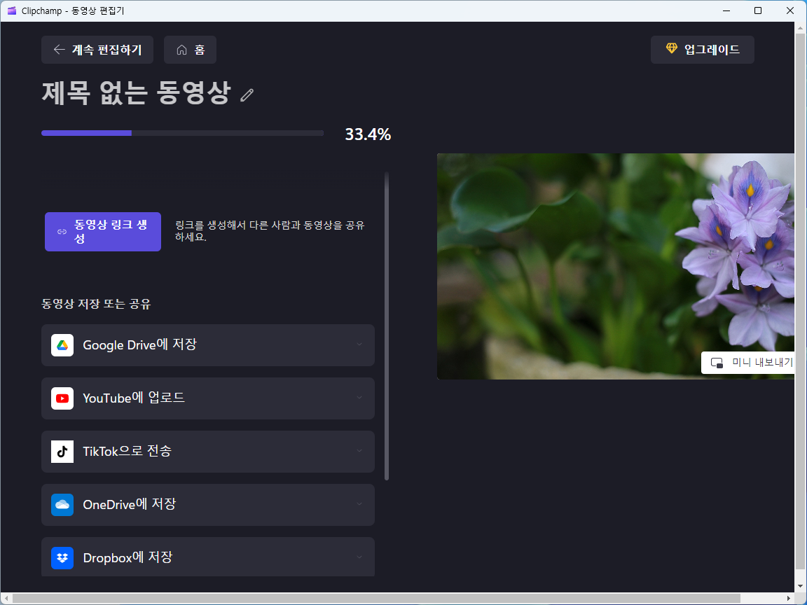807x605 pixels.
Task: Click the Dropbox logo icon
Action: [62, 557]
